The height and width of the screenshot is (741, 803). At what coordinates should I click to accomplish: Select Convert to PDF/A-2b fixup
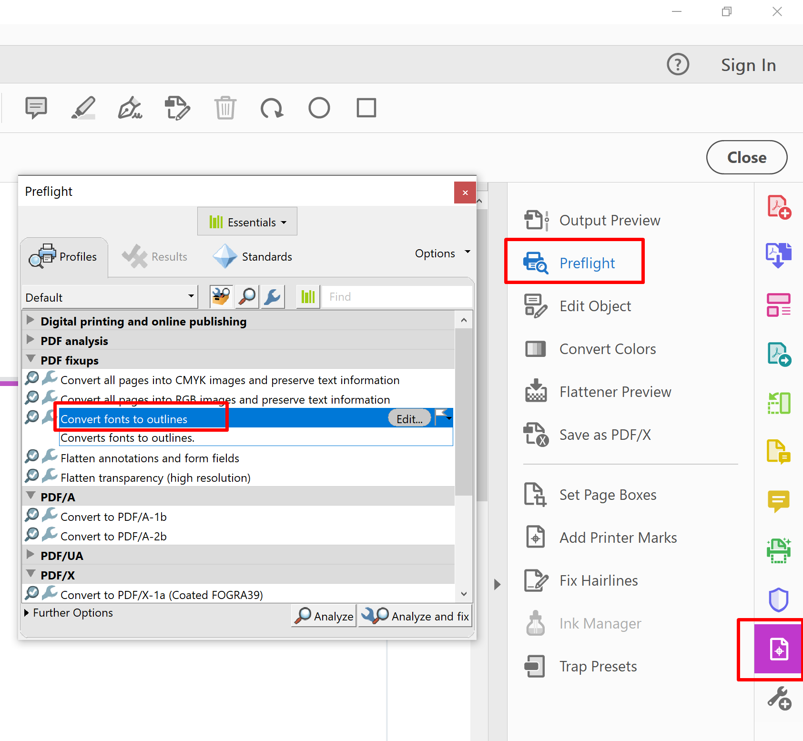point(113,536)
